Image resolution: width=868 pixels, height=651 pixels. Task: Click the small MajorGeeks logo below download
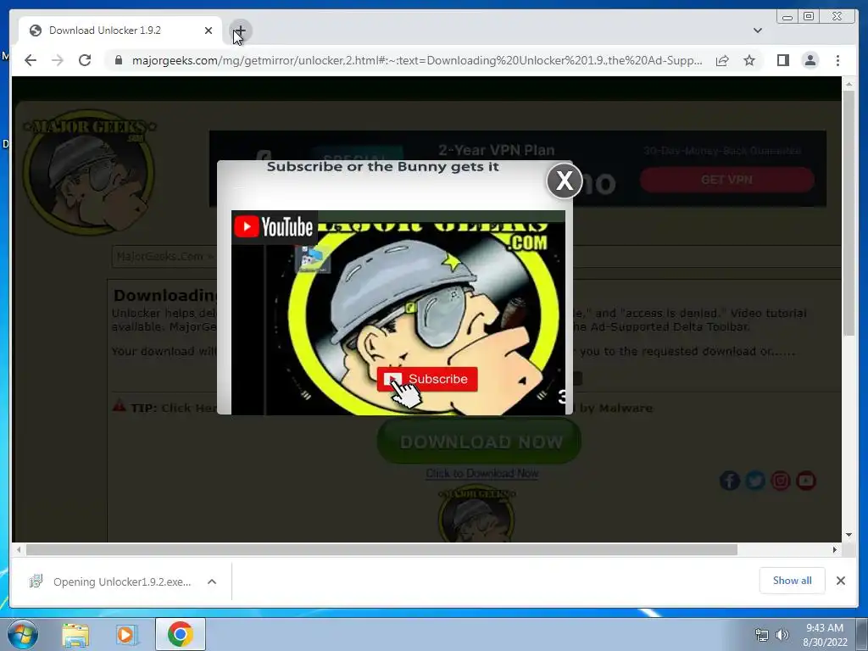pos(476,515)
